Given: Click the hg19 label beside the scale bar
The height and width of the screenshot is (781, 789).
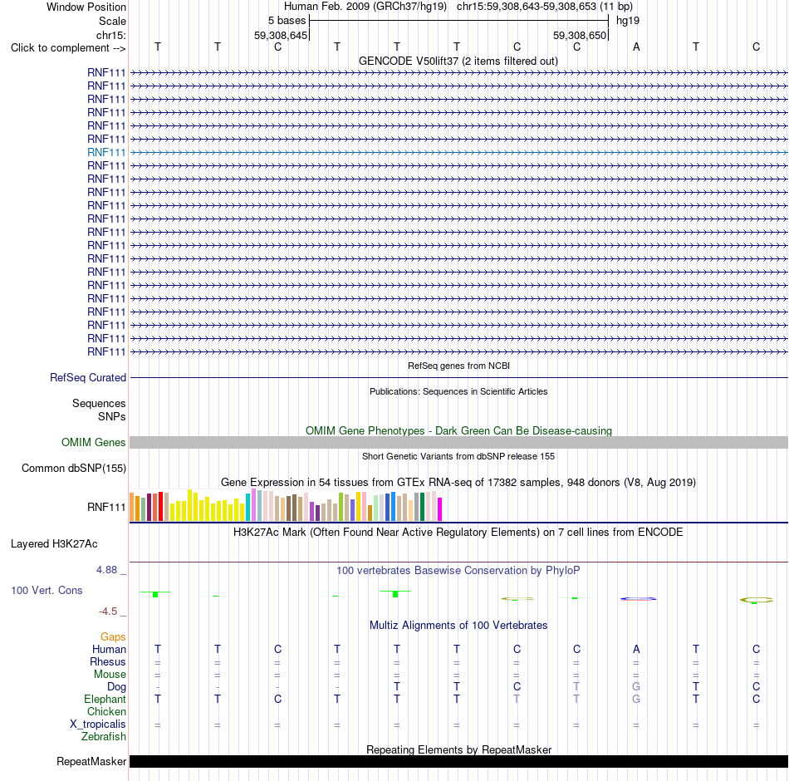Looking at the screenshot, I should click(x=628, y=21).
